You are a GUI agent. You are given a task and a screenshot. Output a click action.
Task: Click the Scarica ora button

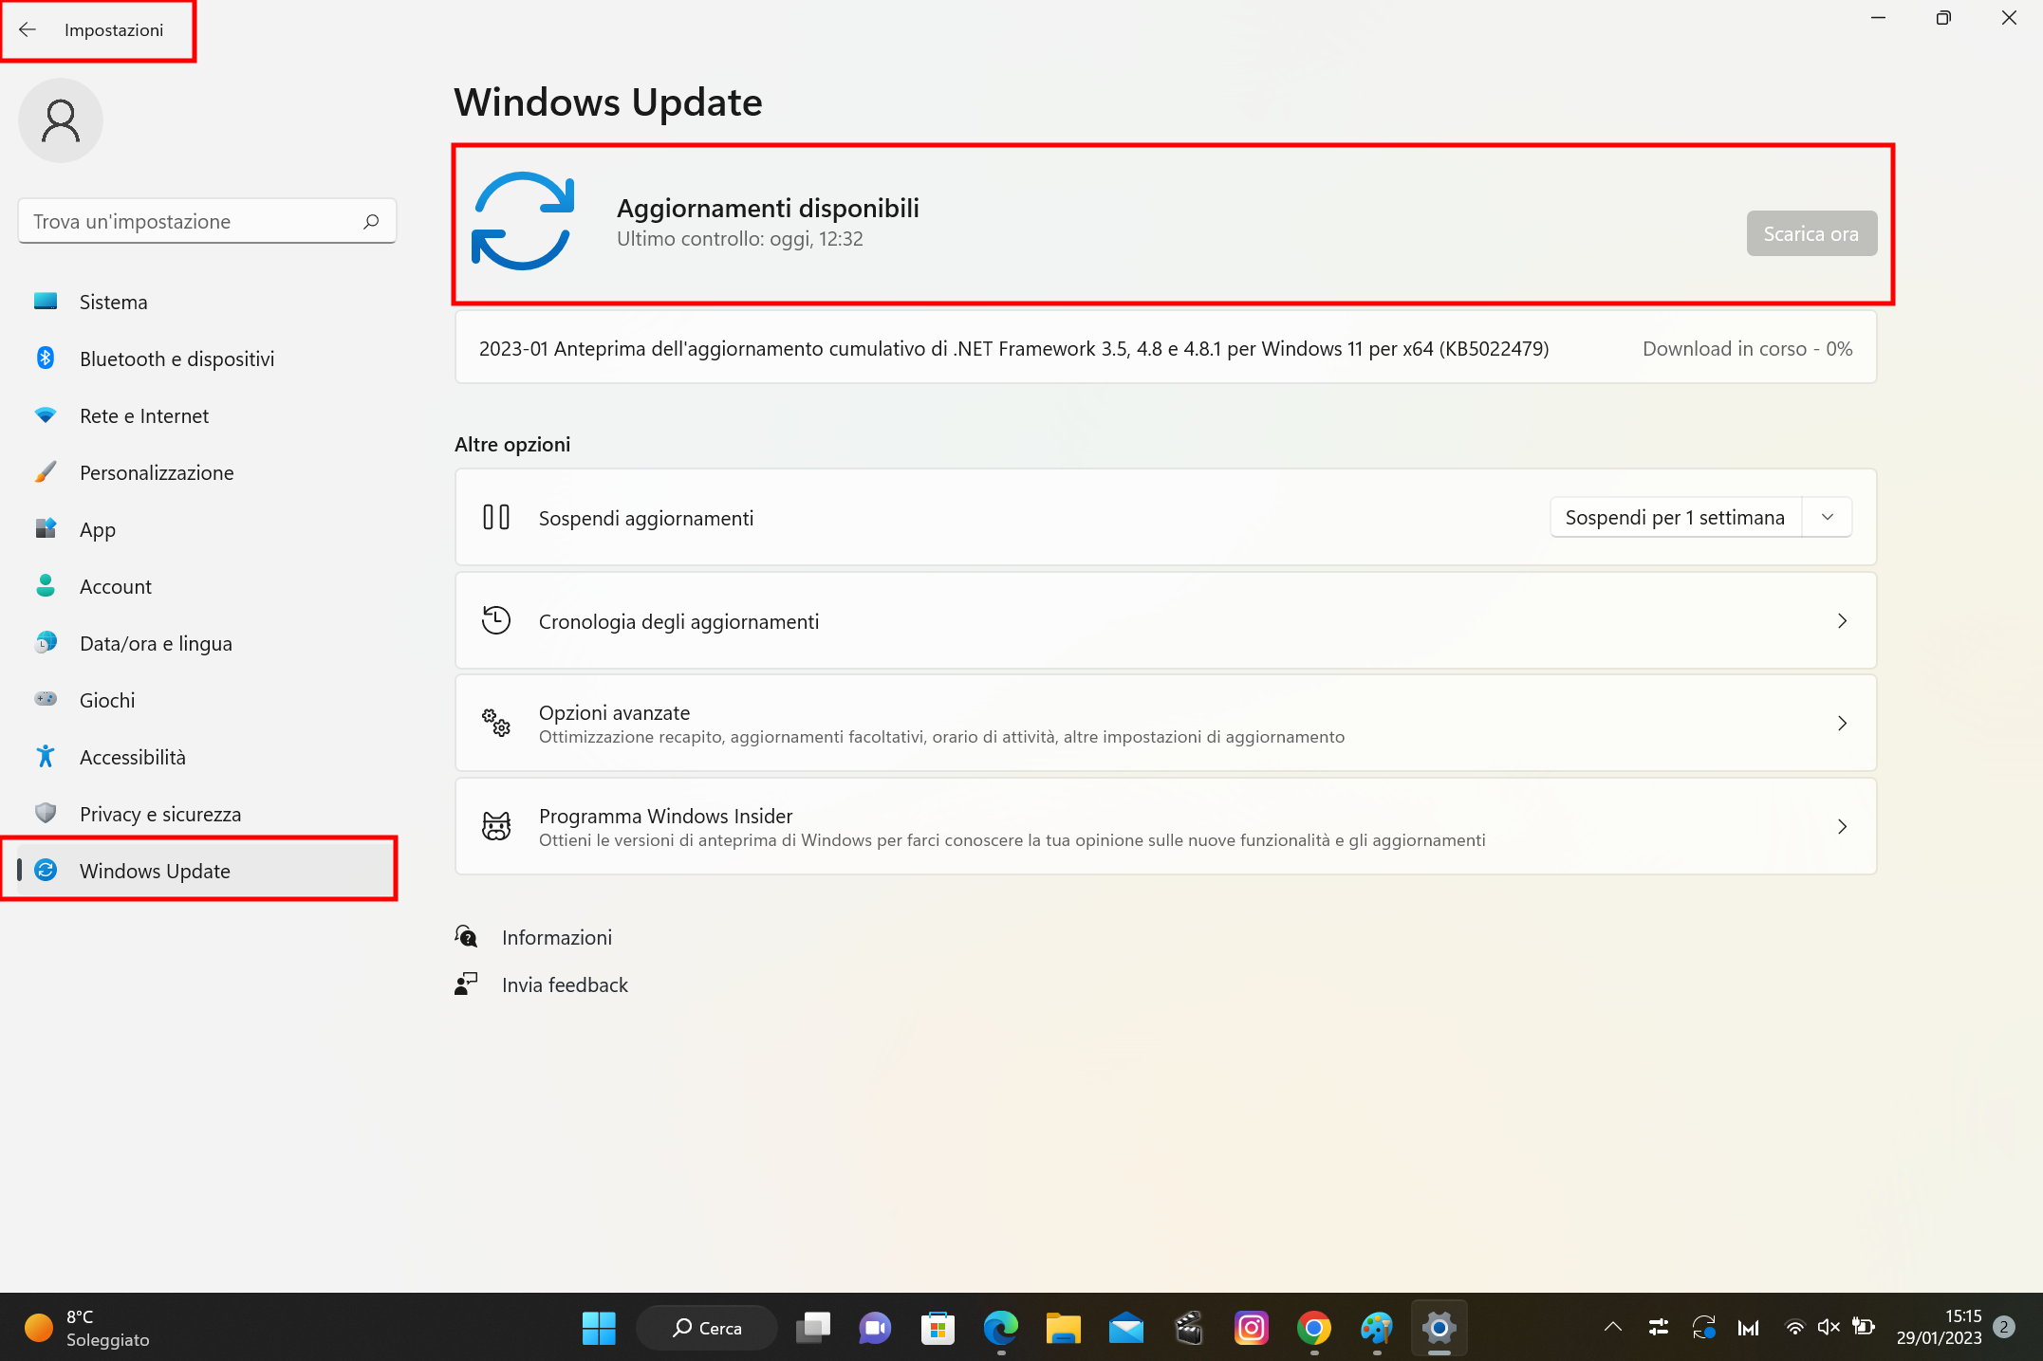(1811, 232)
